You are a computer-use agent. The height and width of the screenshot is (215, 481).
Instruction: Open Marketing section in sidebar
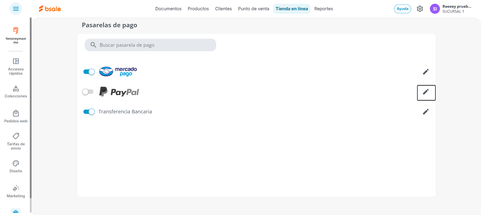click(16, 192)
